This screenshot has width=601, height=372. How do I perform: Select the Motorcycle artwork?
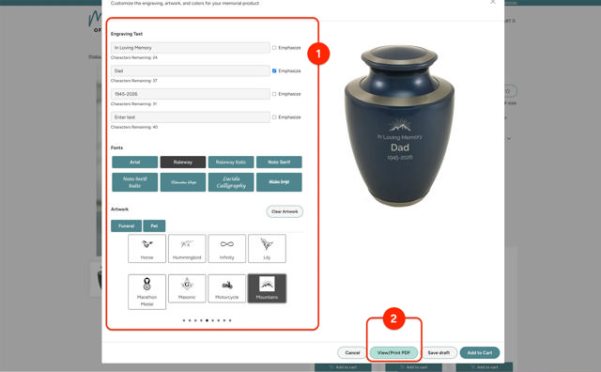(x=227, y=288)
